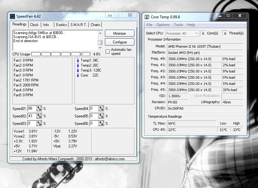Image resolution: width=258 pixels, height=188 pixels.
Task: Click the Fan3: 2009 RPM reading
Action: coord(26,85)
